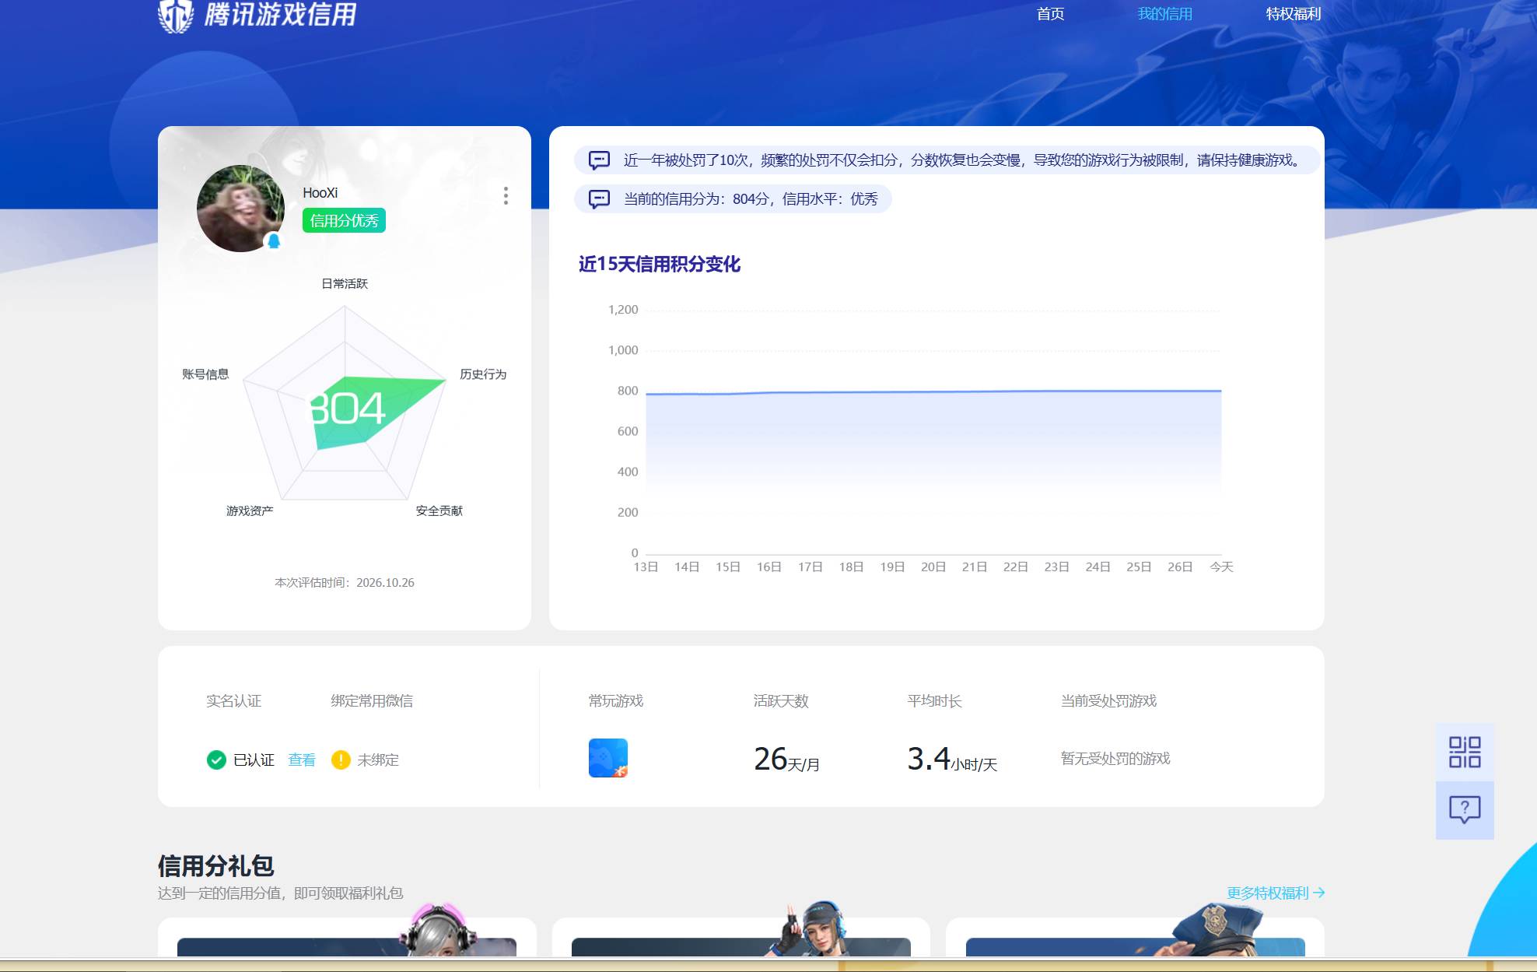This screenshot has width=1537, height=972.
Task: Click the 信用分礼包 section heading
Action: pyautogui.click(x=216, y=865)
